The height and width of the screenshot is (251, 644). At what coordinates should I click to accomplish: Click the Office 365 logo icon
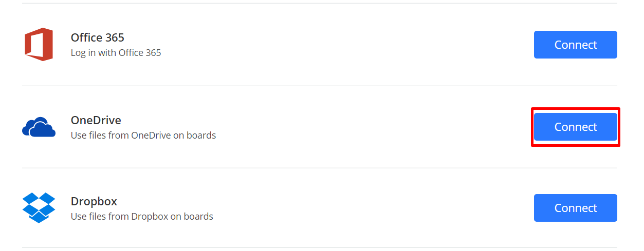point(39,45)
